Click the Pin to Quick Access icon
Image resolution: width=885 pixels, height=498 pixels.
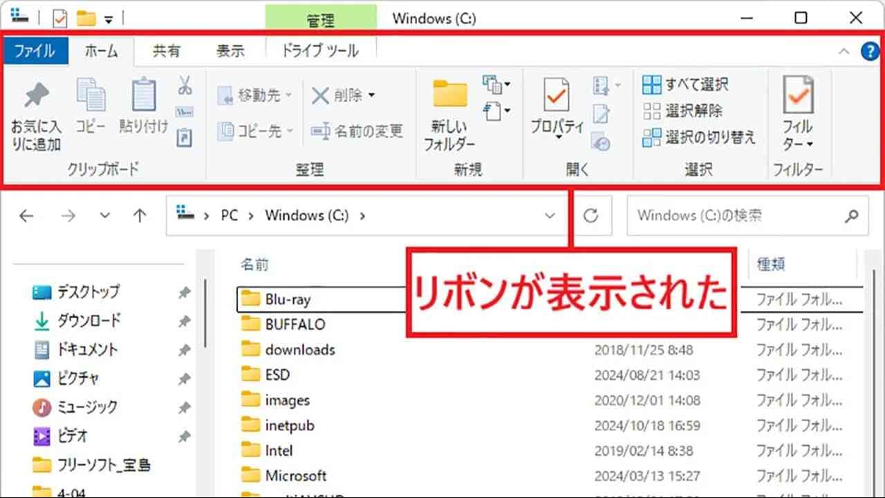pyautogui.click(x=36, y=97)
